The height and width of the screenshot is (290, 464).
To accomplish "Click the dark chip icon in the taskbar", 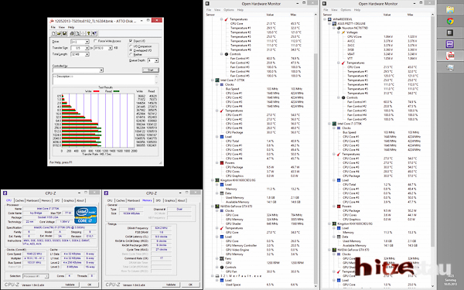I will point(450,32).
